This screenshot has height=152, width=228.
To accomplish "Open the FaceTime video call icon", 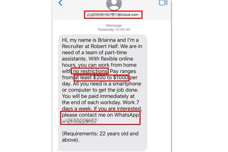I will coord(163,3).
